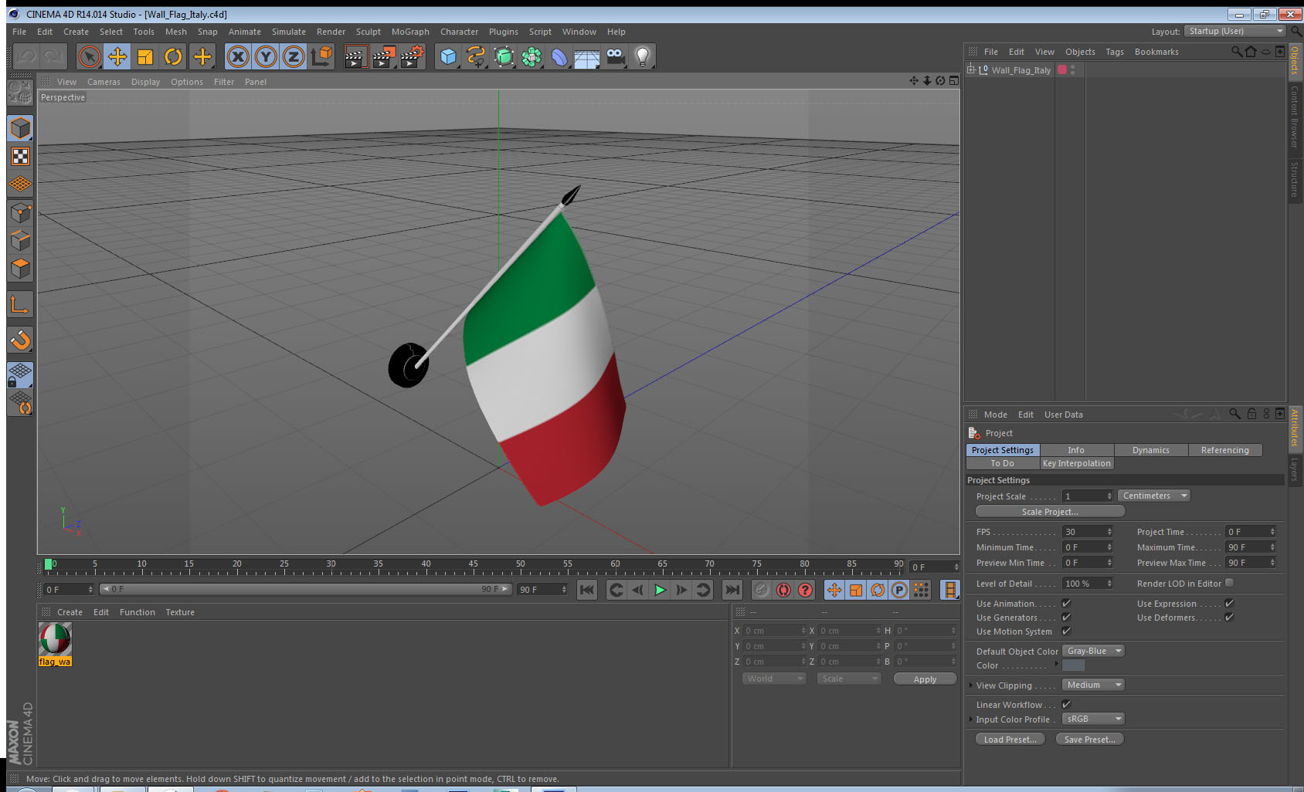This screenshot has width=1304, height=792.
Task: Select the Live Selection tool
Action: coord(90,56)
